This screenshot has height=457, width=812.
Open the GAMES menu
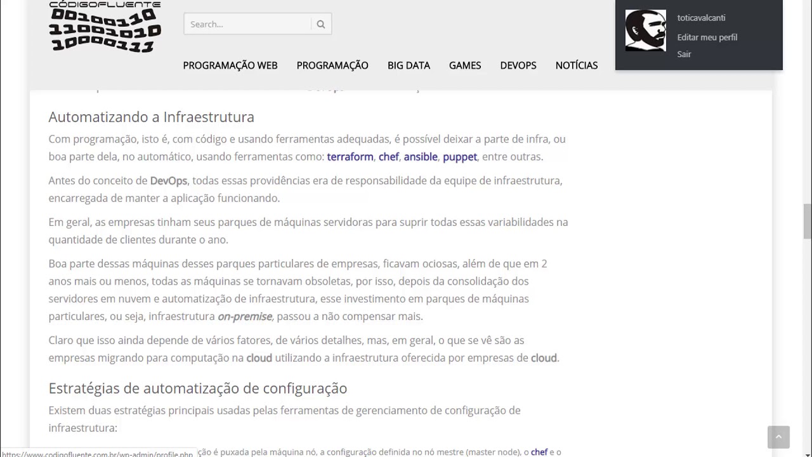click(x=465, y=65)
